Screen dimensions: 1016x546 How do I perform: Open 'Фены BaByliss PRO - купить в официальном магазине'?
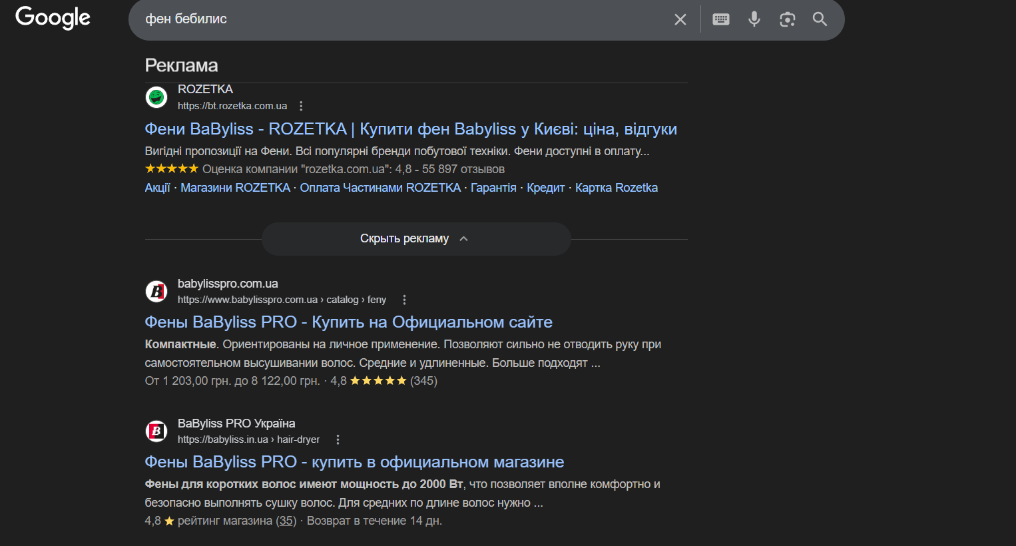354,462
